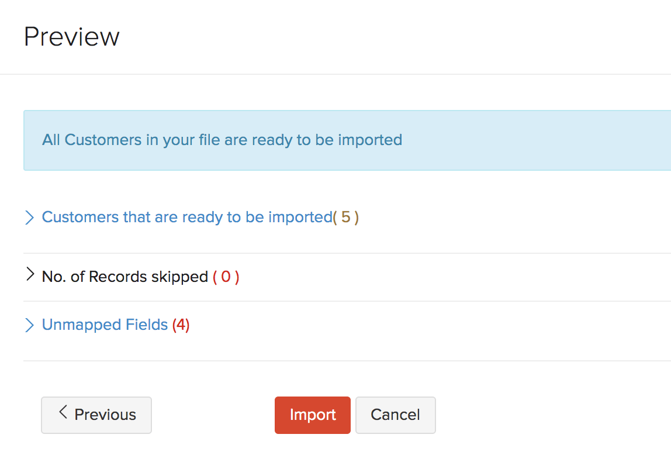Expand the Unmapped Fields chevron arrow
This screenshot has width=671, height=455.
[x=30, y=325]
